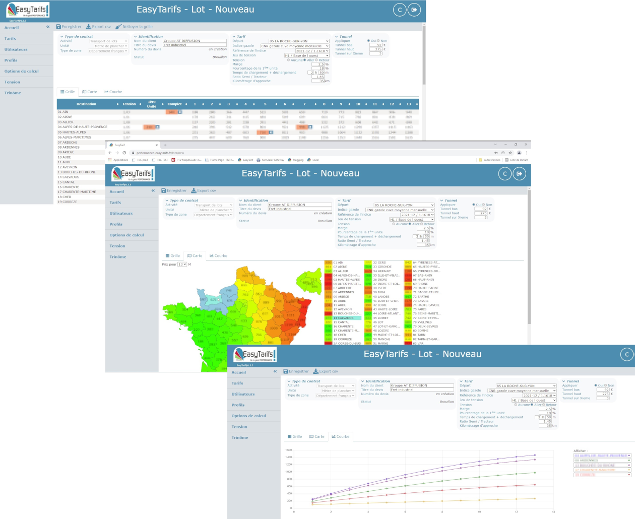Open 'Options de calcul' in the Grille-view window sidebar

point(22,71)
